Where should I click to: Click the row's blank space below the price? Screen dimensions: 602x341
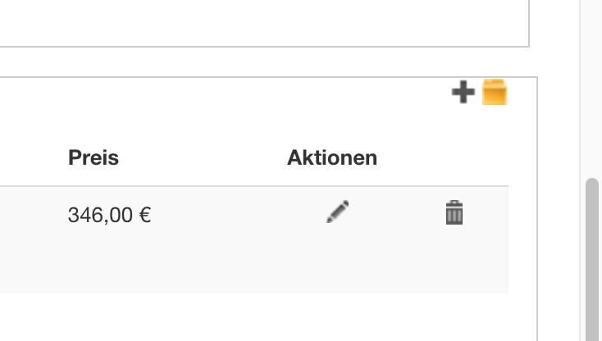coord(109,262)
